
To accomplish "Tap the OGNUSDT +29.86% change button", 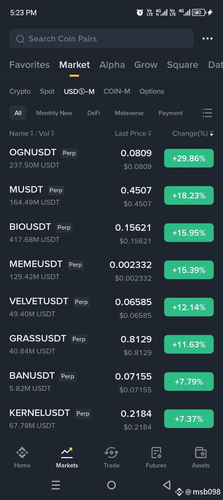I will (189, 158).
